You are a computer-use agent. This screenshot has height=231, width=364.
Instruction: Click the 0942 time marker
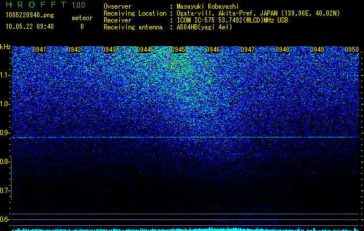coord(74,50)
